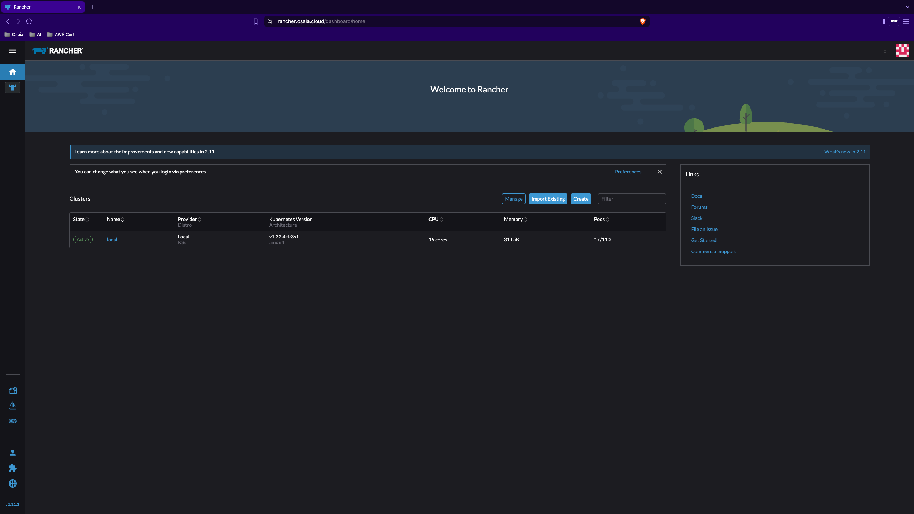Open the user avatar menu
This screenshot has width=914, height=514.
pos(902,51)
